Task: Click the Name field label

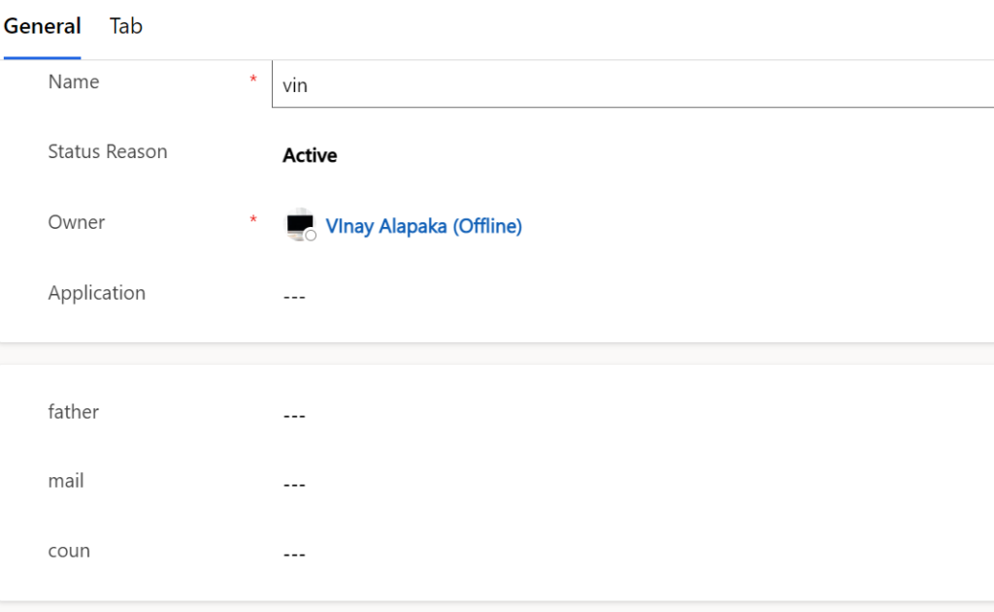Action: click(x=74, y=81)
